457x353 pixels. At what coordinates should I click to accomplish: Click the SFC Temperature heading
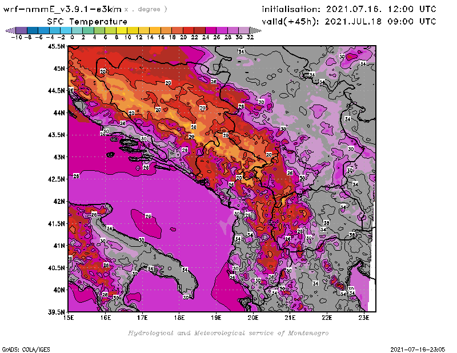[87, 22]
